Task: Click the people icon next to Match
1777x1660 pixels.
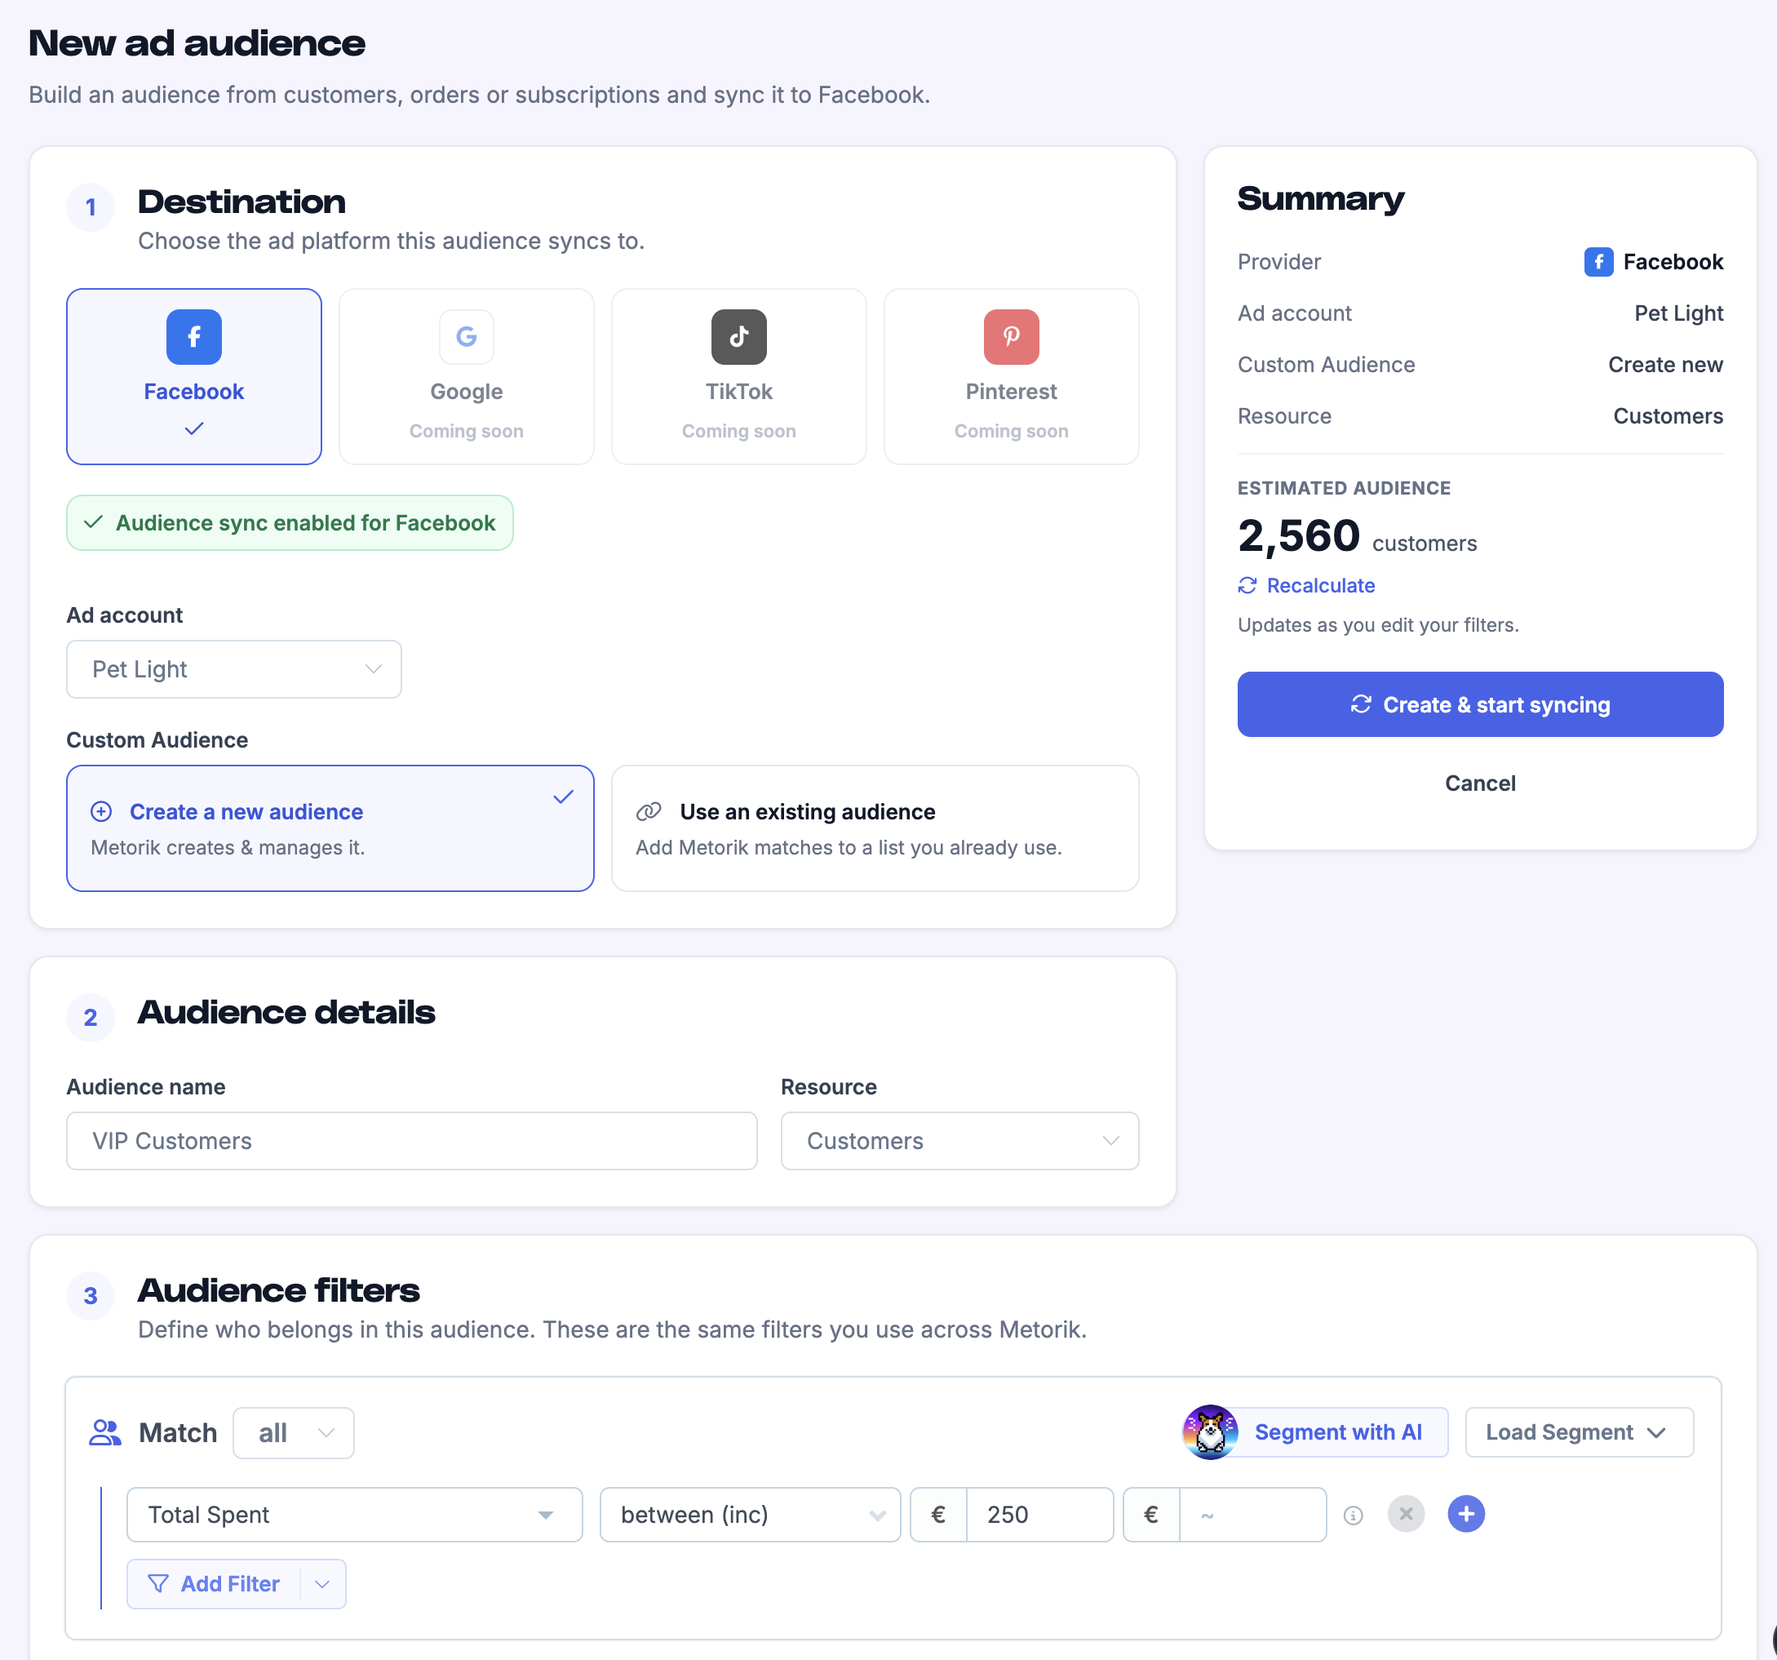Action: pos(105,1434)
